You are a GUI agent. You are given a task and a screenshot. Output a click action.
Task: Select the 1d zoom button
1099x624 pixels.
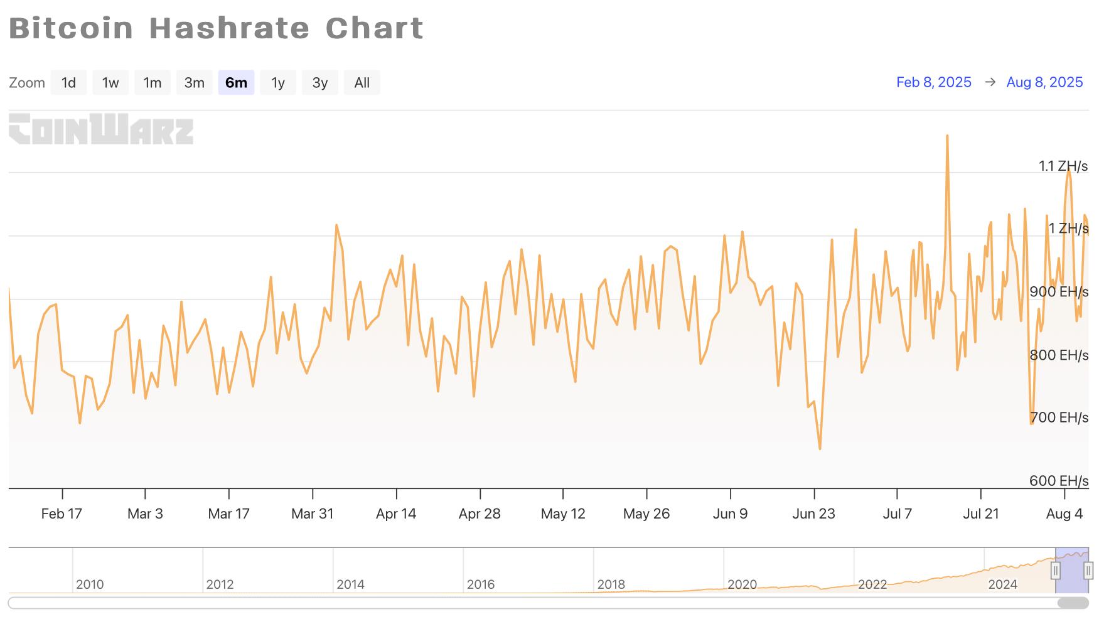click(68, 83)
